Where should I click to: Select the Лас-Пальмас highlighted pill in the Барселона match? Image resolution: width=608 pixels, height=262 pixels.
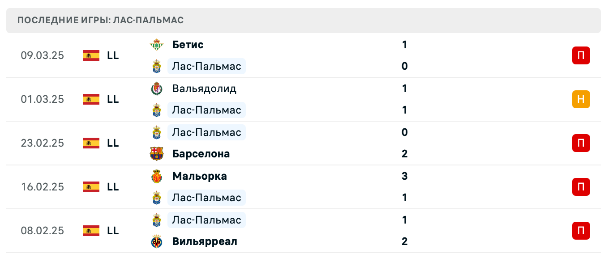coord(206,132)
